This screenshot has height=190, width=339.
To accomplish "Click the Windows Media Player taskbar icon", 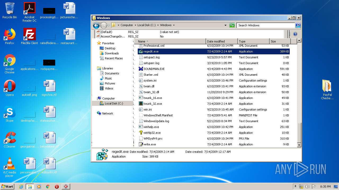I will click(39, 187).
